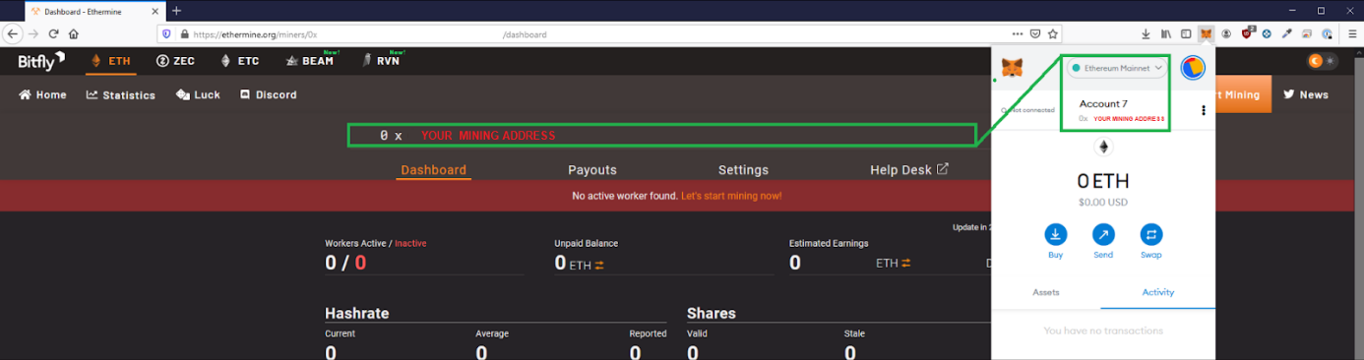Save page to Pocket
Screen dimensions: 1364x360
coord(1035,33)
